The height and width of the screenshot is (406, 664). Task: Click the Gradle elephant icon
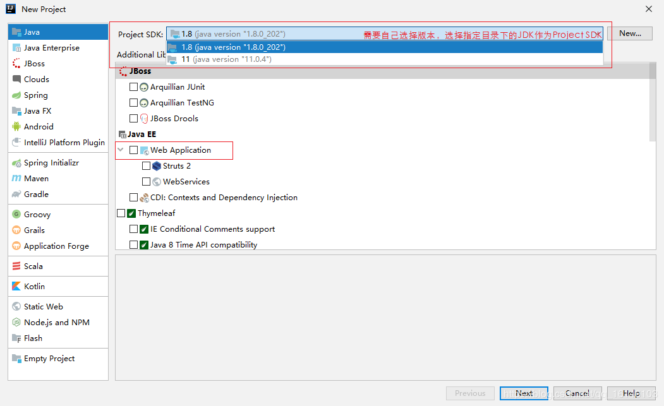pyautogui.click(x=16, y=194)
